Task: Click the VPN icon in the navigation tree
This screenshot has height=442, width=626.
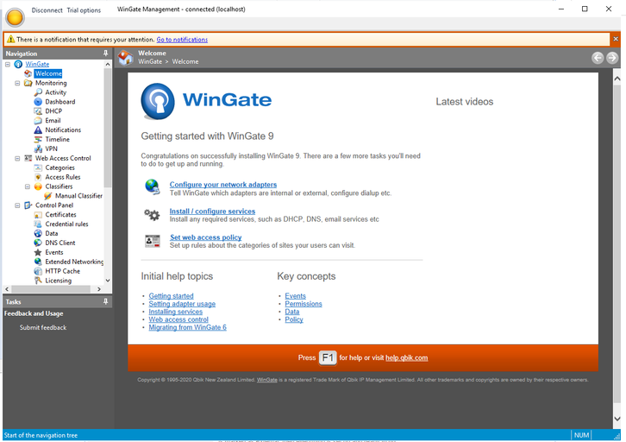Action: 38,148
